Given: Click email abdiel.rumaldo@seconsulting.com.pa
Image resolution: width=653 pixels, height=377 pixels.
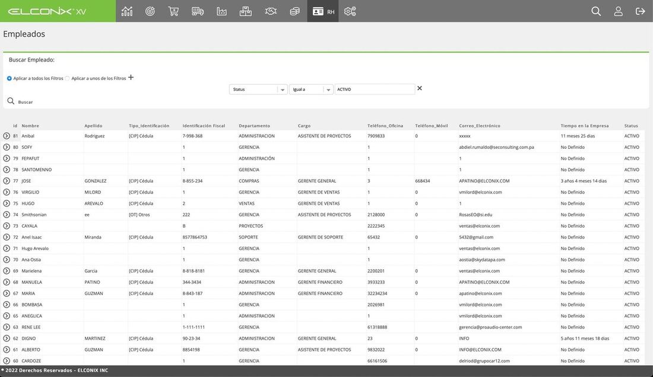Looking at the screenshot, I should point(496,147).
